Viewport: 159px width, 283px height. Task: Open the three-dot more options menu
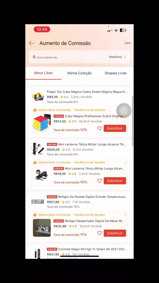(x=128, y=43)
